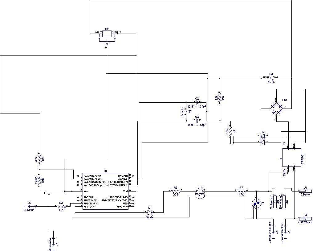The image size is (313, 251).
Task: Select the U2 voltage regulator symbol
Action: [x=107, y=34]
